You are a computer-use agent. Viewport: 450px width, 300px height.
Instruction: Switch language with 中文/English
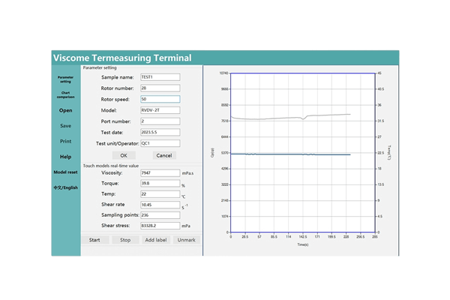tap(66, 187)
